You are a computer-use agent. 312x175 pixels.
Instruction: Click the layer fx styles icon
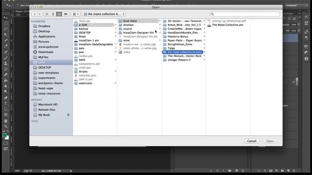tap(265, 171)
